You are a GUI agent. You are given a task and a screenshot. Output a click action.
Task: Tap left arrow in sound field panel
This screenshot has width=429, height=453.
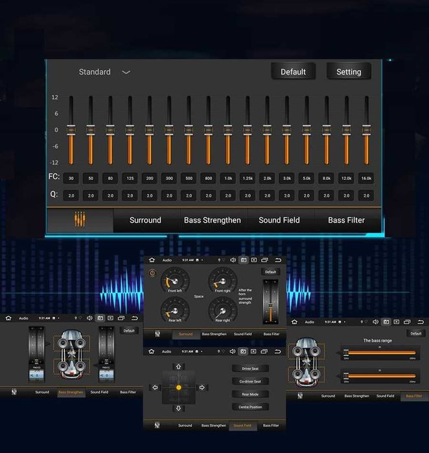click(156, 388)
